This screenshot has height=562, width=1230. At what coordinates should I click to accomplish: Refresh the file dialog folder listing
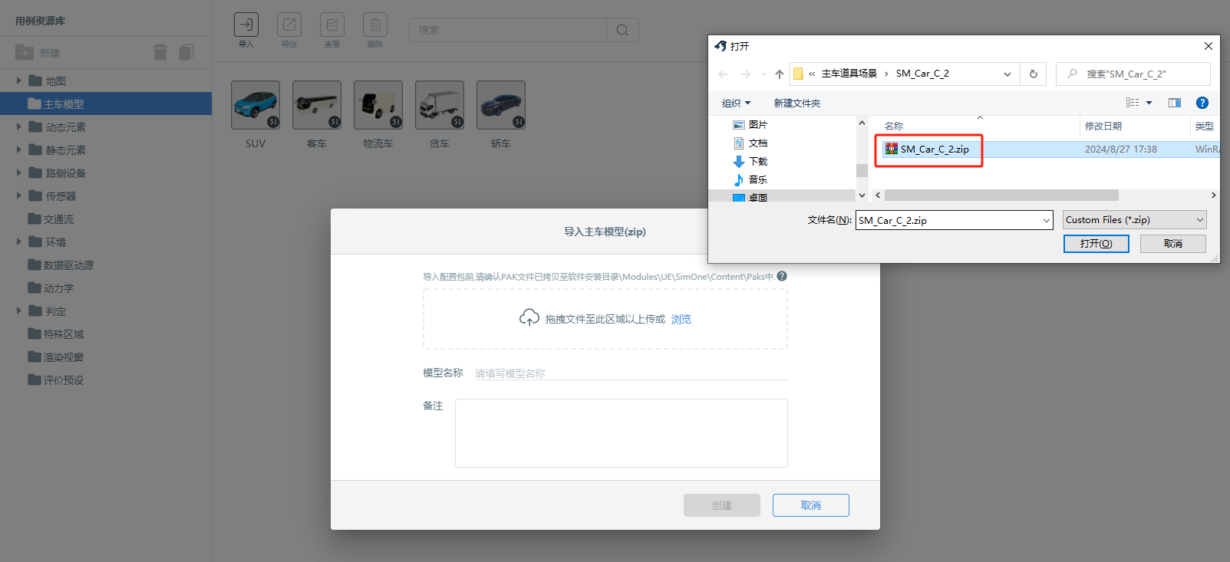coord(1034,74)
